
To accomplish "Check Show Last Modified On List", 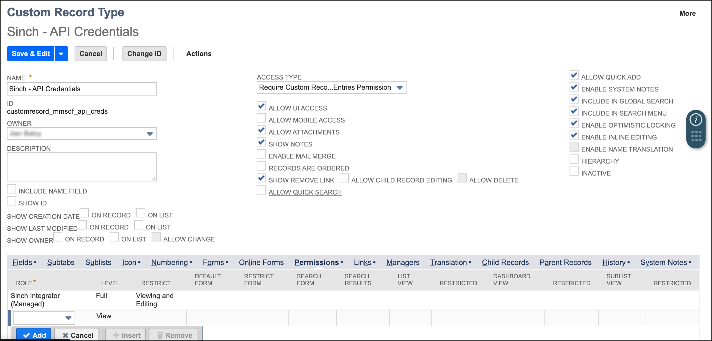I will (x=139, y=225).
